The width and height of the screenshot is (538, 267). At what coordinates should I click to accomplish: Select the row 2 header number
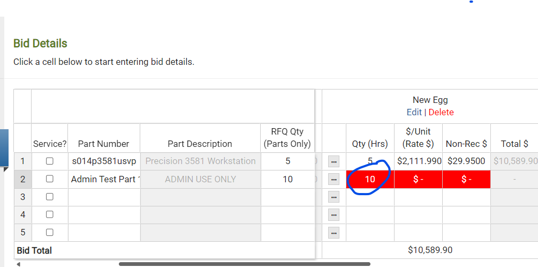pos(22,179)
